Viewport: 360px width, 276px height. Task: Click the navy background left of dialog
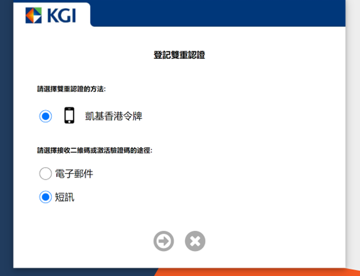point(6,138)
